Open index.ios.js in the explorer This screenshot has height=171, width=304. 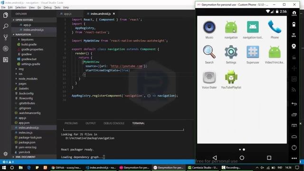pos(25,133)
